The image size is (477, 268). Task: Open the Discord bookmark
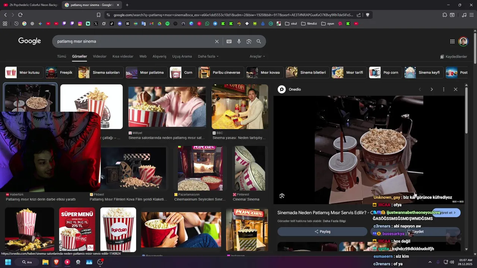120,23
